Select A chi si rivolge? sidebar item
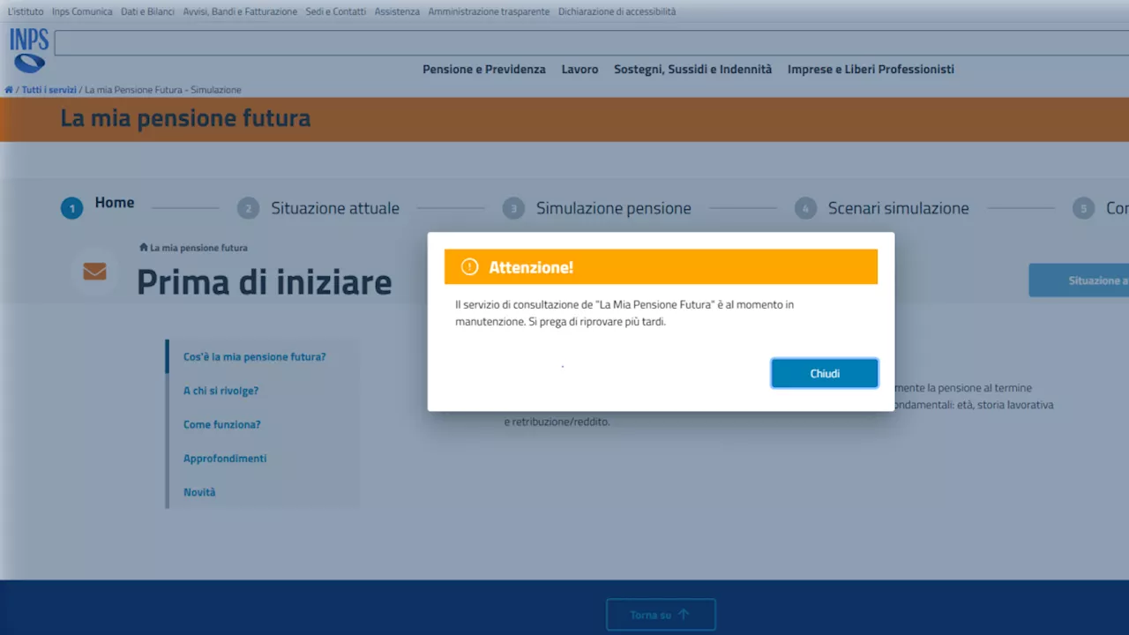The height and width of the screenshot is (635, 1129). 221,391
